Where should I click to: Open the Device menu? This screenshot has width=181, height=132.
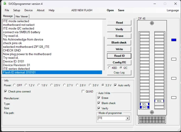point(28,10)
